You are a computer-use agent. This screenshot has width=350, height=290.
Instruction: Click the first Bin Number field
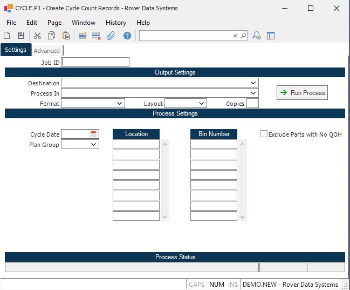point(214,144)
